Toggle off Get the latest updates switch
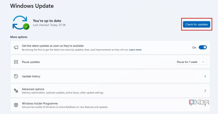Viewport: 218px width, 114px height. (203, 47)
